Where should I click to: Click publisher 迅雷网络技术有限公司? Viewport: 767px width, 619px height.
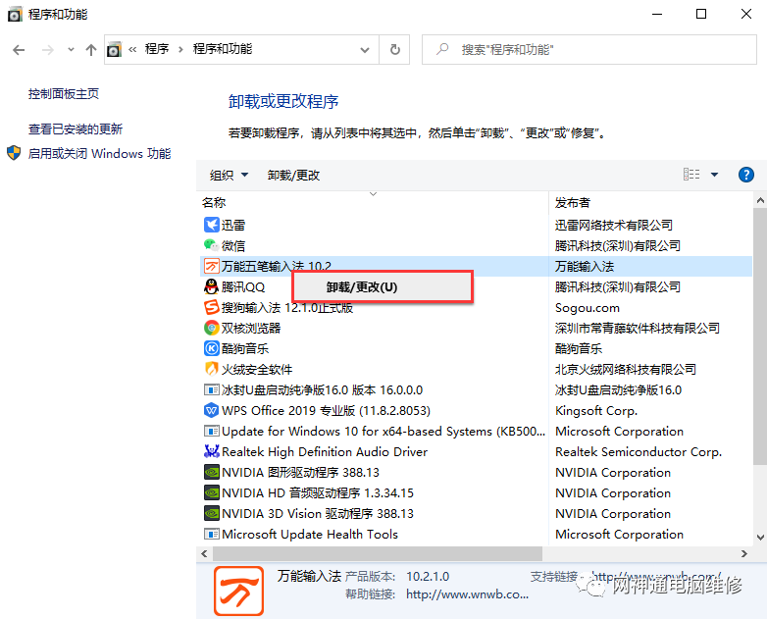click(613, 225)
